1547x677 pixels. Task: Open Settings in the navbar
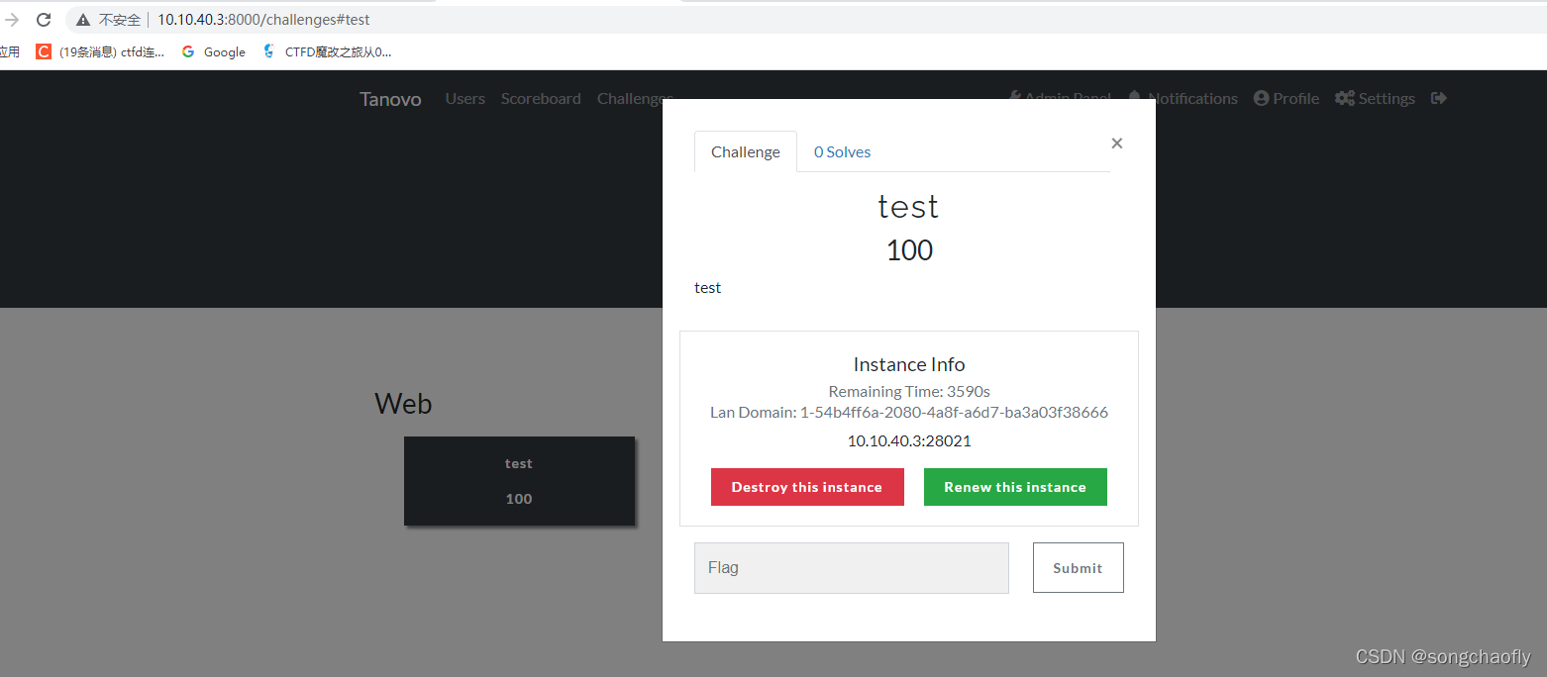[1375, 98]
